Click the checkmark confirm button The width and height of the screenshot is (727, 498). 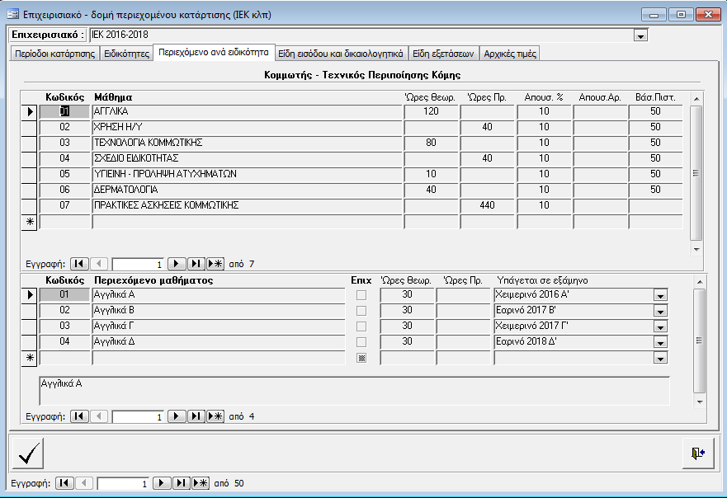[x=29, y=453]
